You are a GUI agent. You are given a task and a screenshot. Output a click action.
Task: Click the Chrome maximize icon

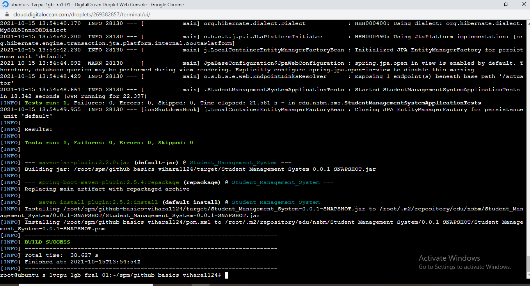click(x=505, y=4)
